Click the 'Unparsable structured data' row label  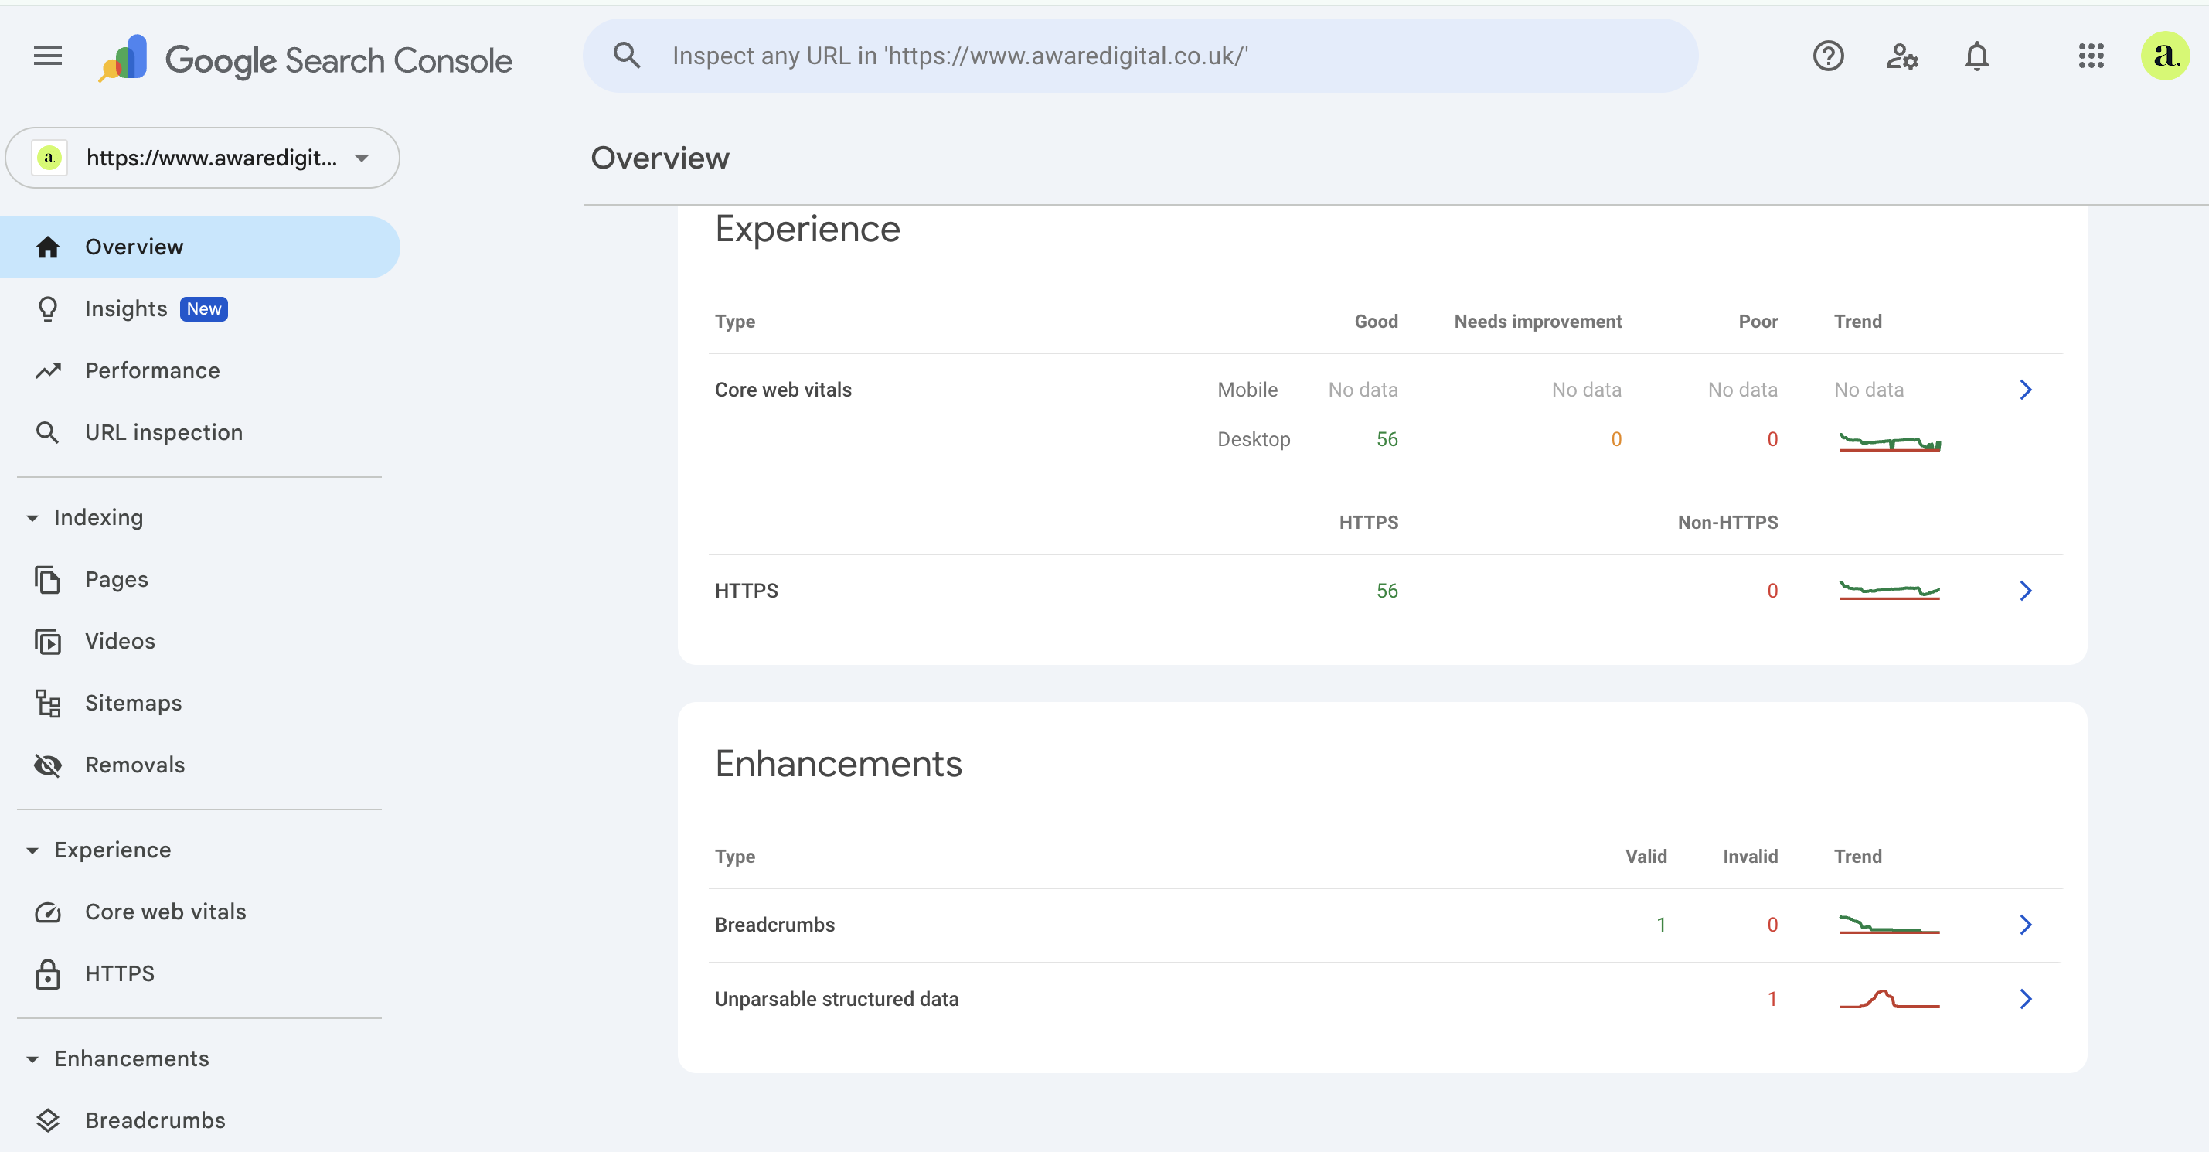pos(836,1000)
